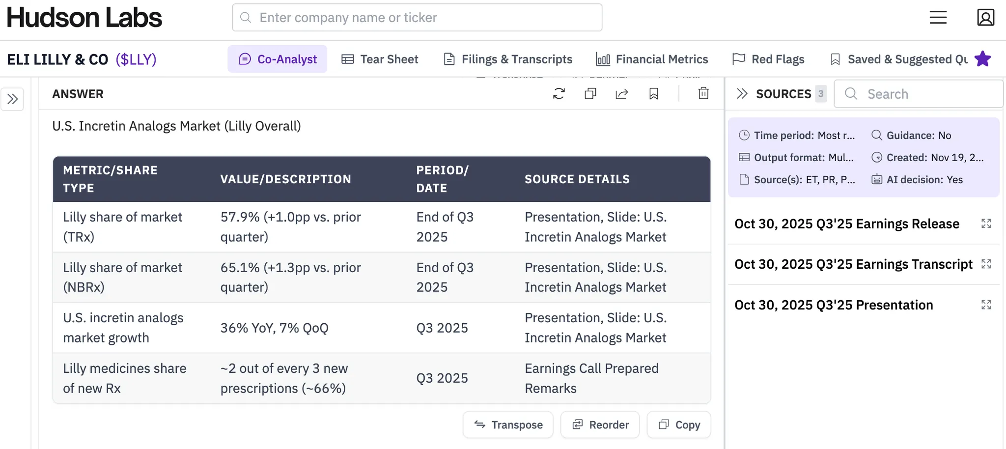The height and width of the screenshot is (449, 1006).
Task: Click the purple star favorite icon
Action: click(x=983, y=59)
